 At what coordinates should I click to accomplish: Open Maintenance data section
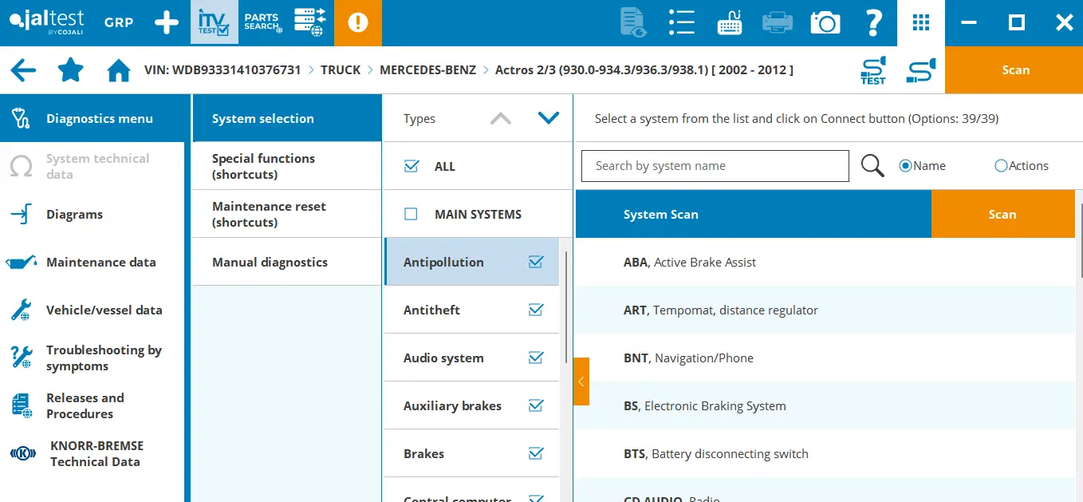(92, 262)
